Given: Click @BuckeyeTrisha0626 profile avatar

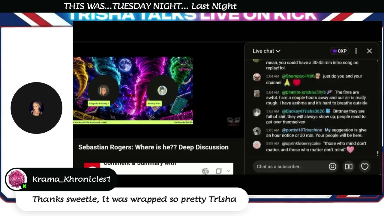Looking at the screenshot, I should pos(256,112).
